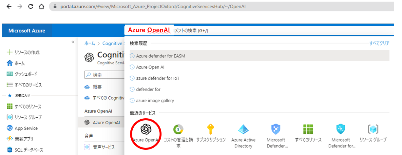
Task: Open ダッシュボード in the sidebar
Action: click(x=22, y=74)
